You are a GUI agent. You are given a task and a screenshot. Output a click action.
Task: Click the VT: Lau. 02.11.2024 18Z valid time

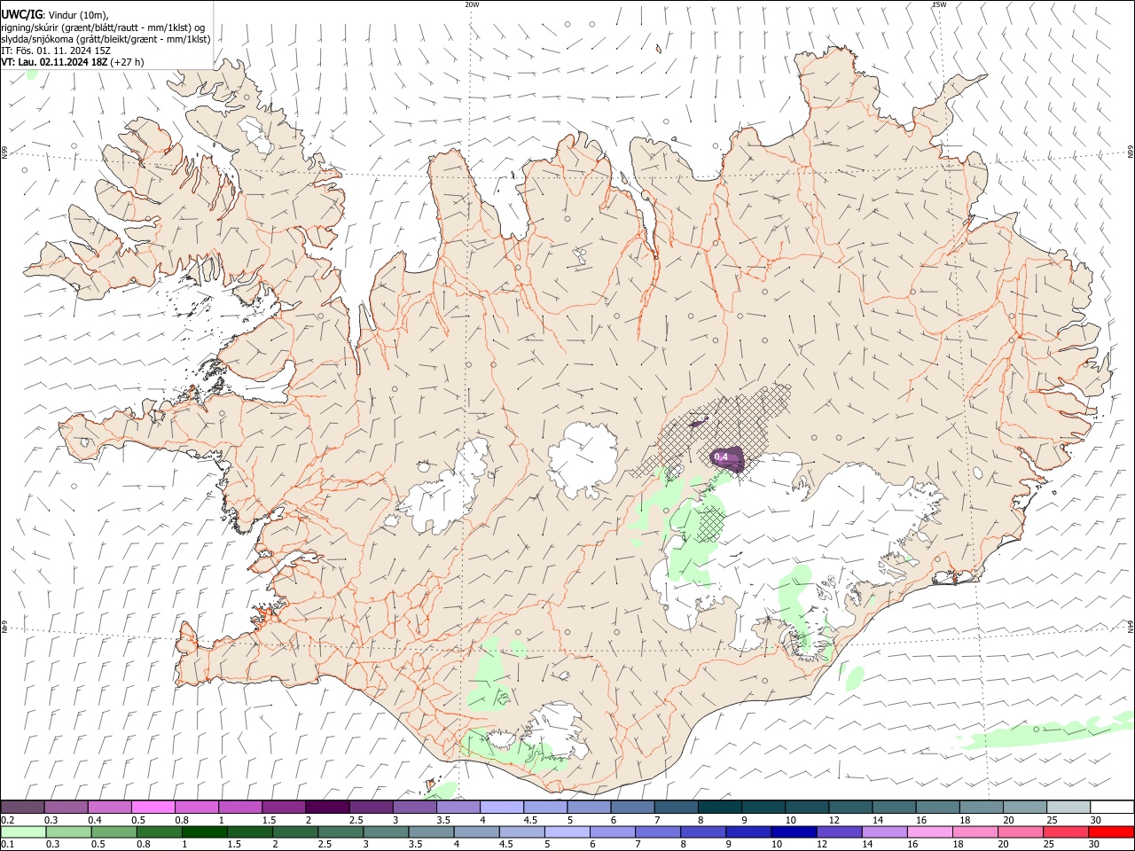tap(55, 62)
